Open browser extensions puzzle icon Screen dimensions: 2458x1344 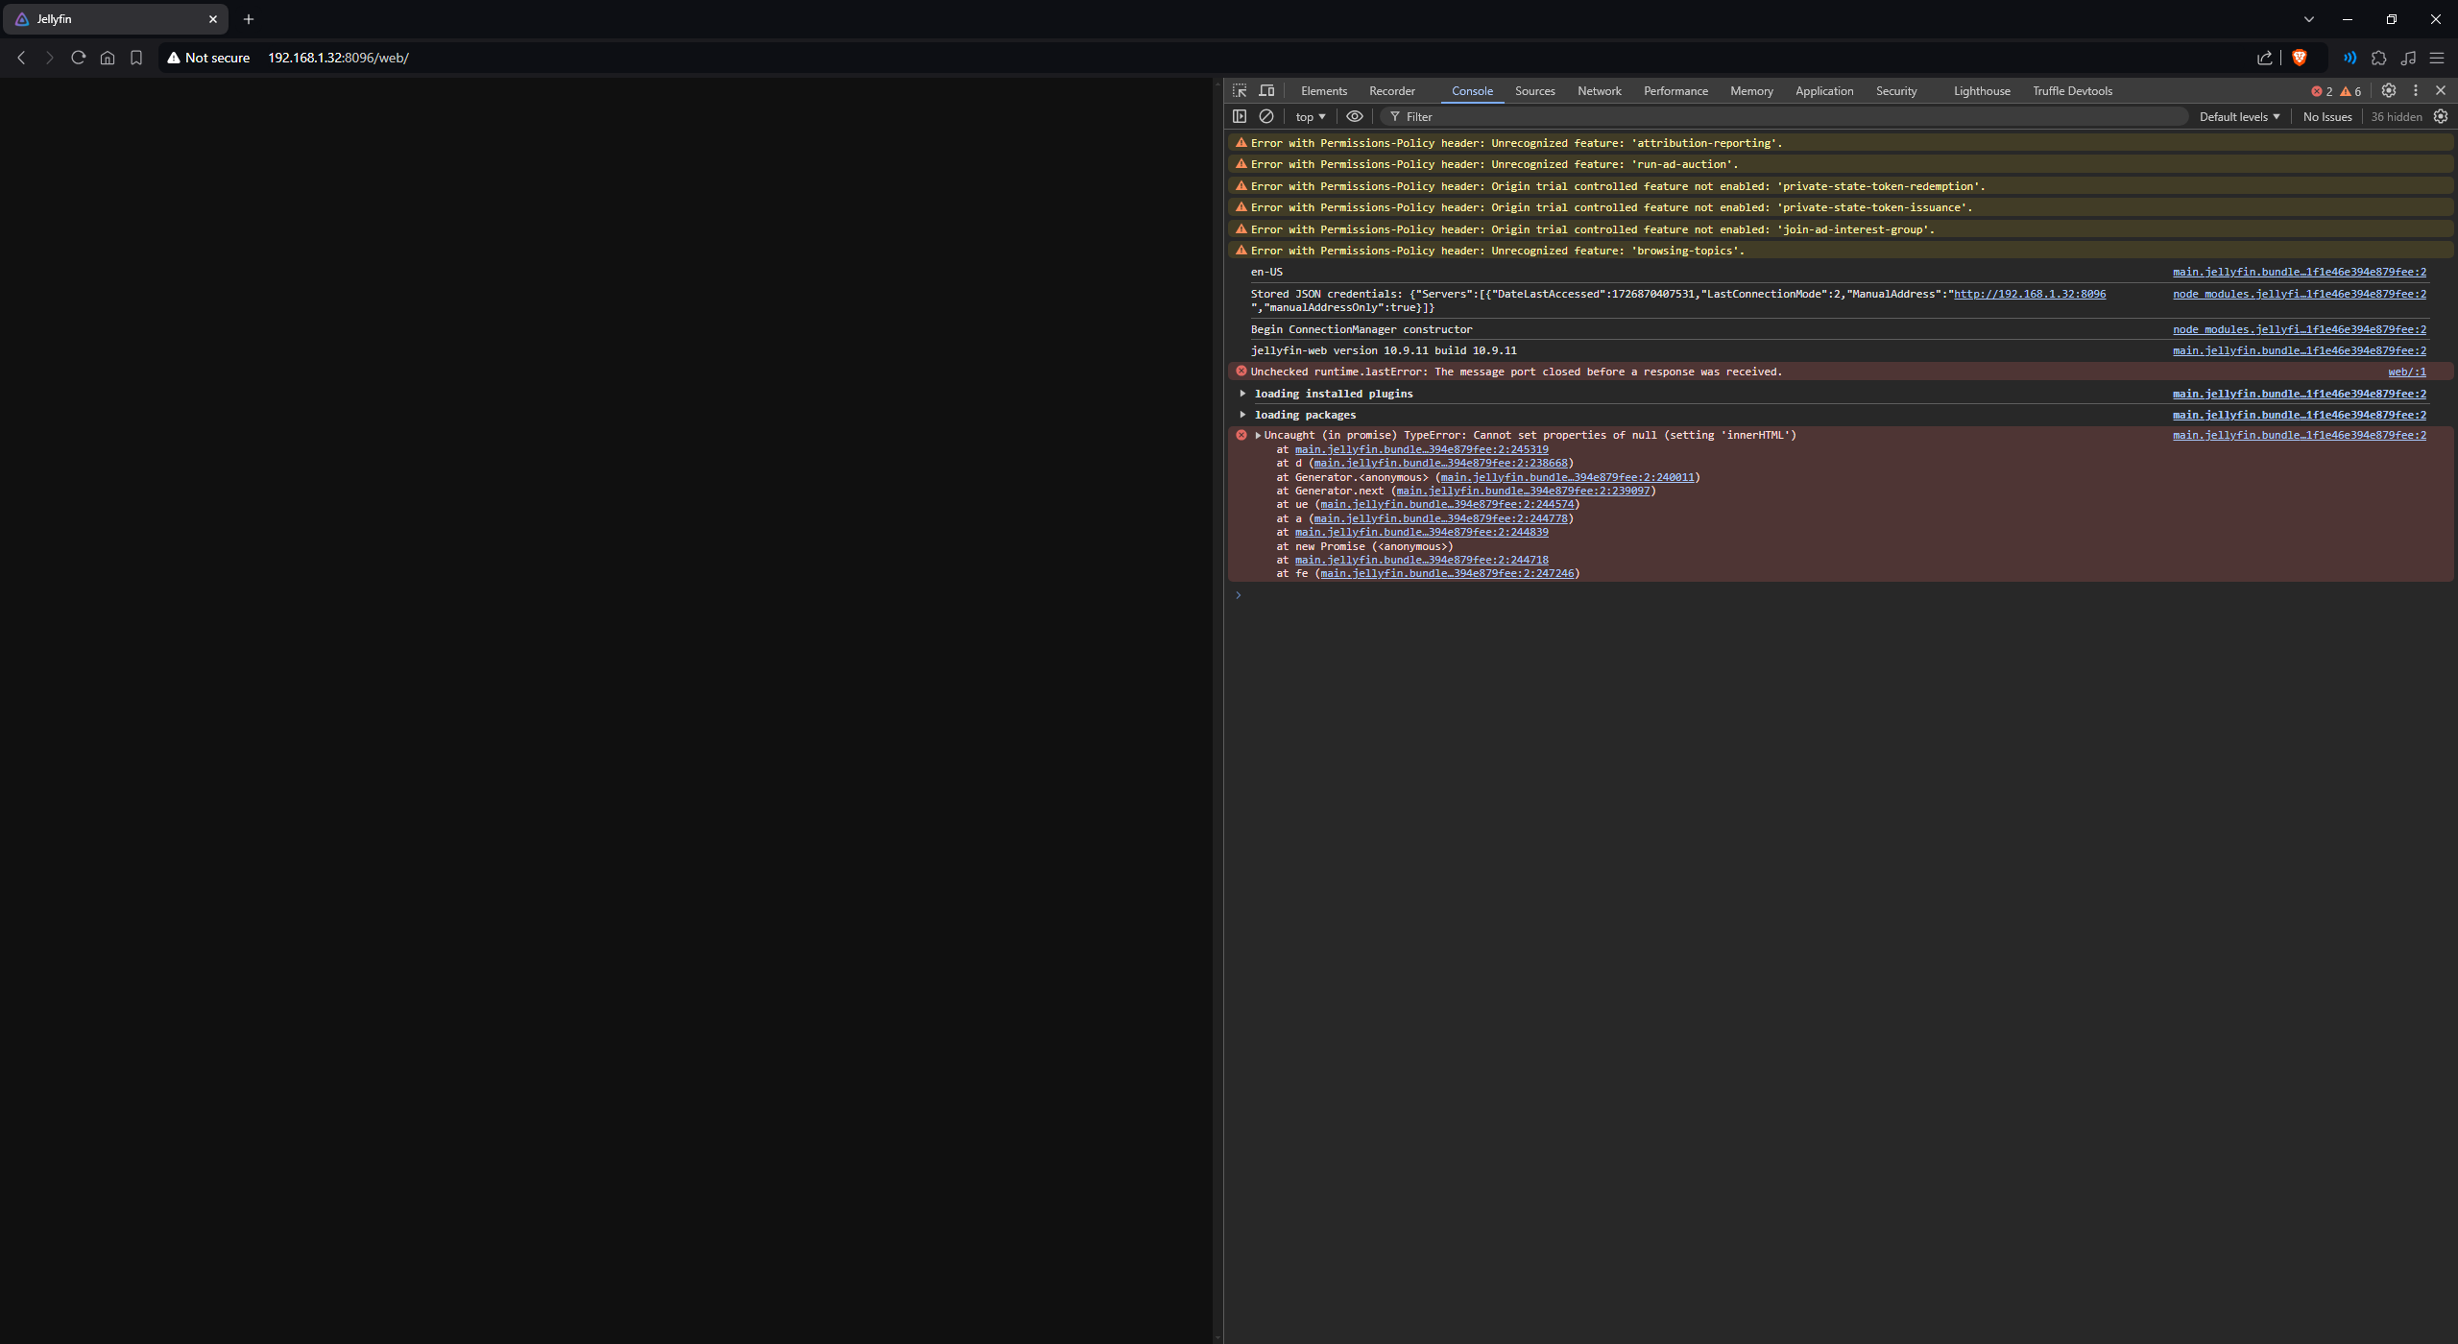click(x=2379, y=58)
